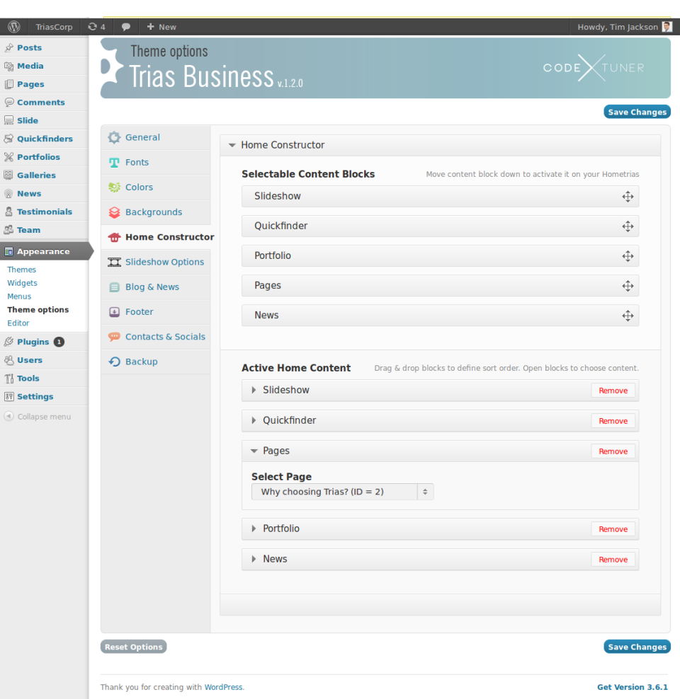Click the Get Version 3.6.1 link
The image size is (680, 699).
633,687
